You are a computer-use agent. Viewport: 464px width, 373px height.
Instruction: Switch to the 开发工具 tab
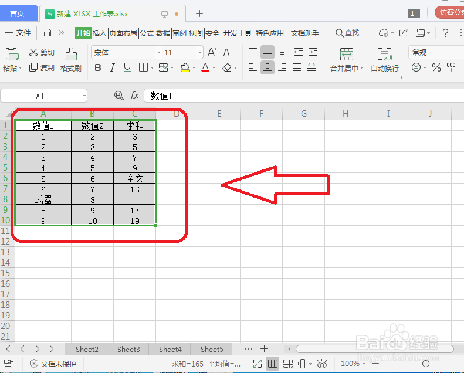[238, 33]
